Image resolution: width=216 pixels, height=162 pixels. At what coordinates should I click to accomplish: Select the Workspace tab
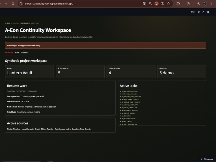click(9, 53)
